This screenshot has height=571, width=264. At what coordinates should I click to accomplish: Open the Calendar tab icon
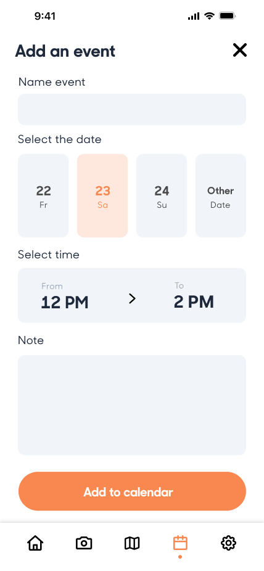[180, 543]
